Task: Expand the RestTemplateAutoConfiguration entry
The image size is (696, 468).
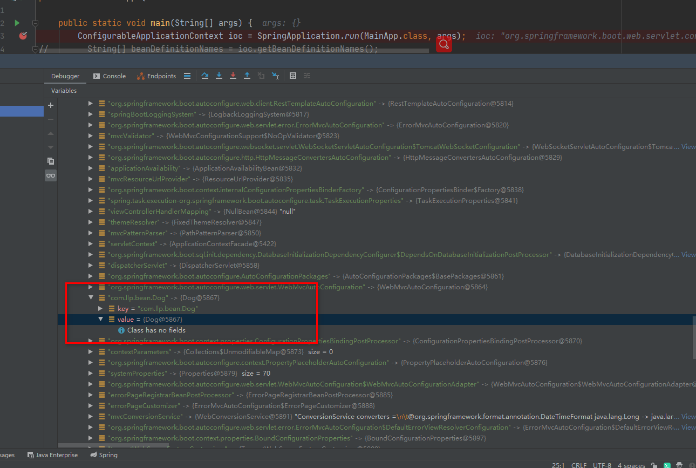Action: pos(91,103)
